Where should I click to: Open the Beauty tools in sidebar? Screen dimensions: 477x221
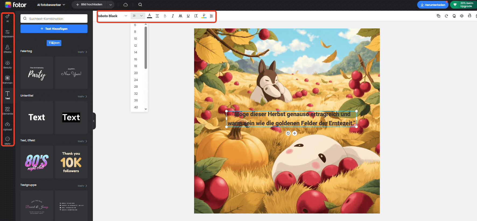8,64
